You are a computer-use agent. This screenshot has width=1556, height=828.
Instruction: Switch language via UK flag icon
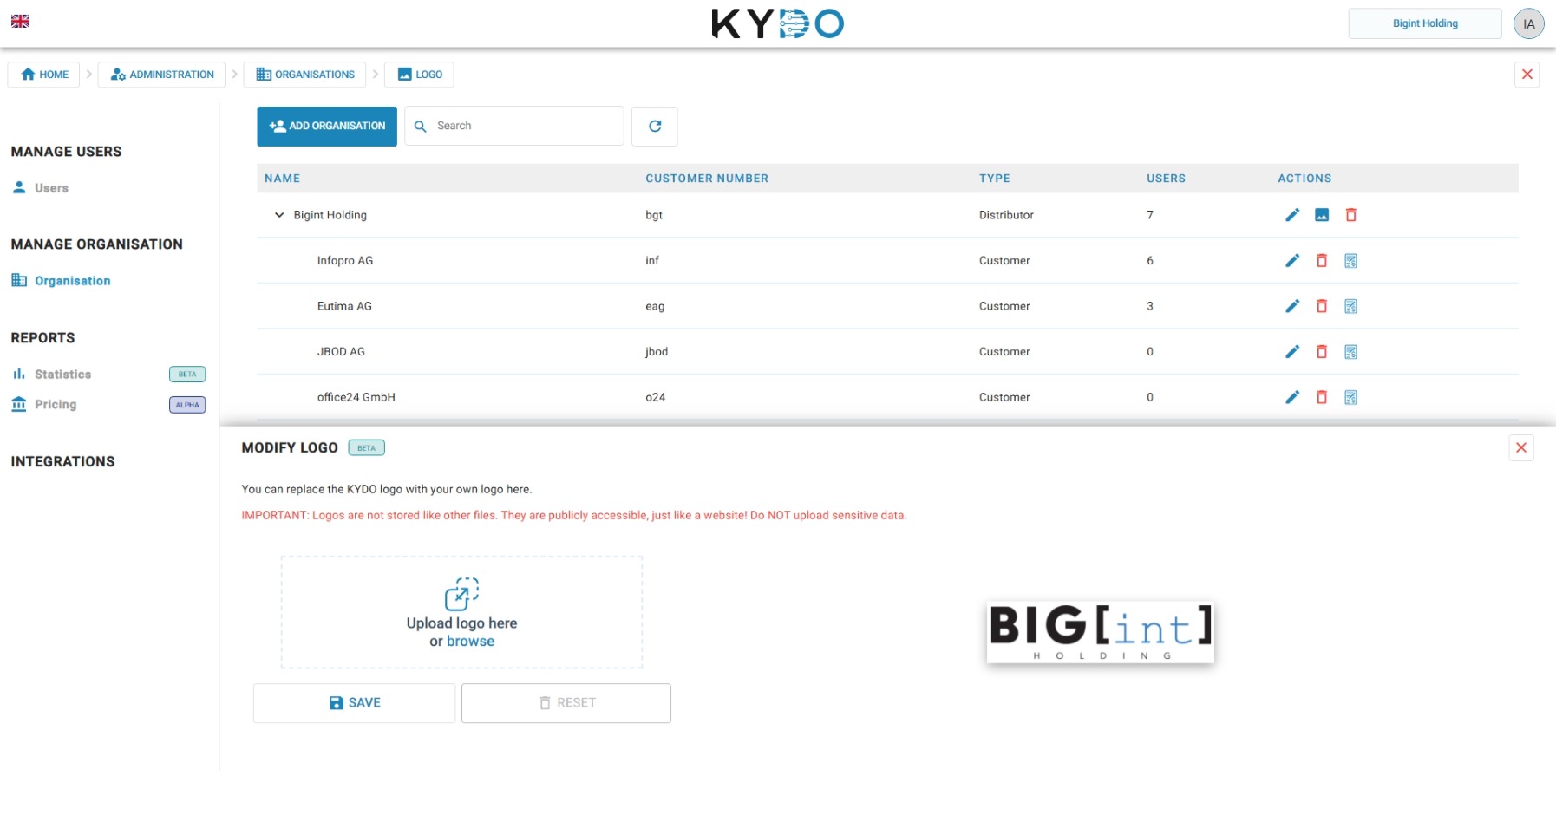20,21
